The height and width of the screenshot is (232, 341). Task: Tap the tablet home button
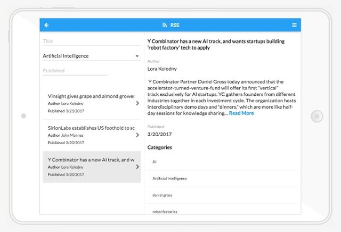[x=317, y=116]
